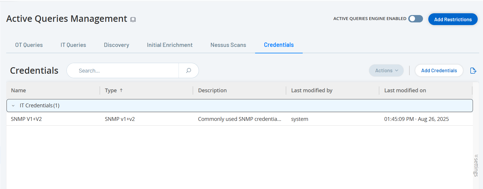Click the sort arrow on Type column
This screenshot has width=483, height=189.
tap(121, 91)
